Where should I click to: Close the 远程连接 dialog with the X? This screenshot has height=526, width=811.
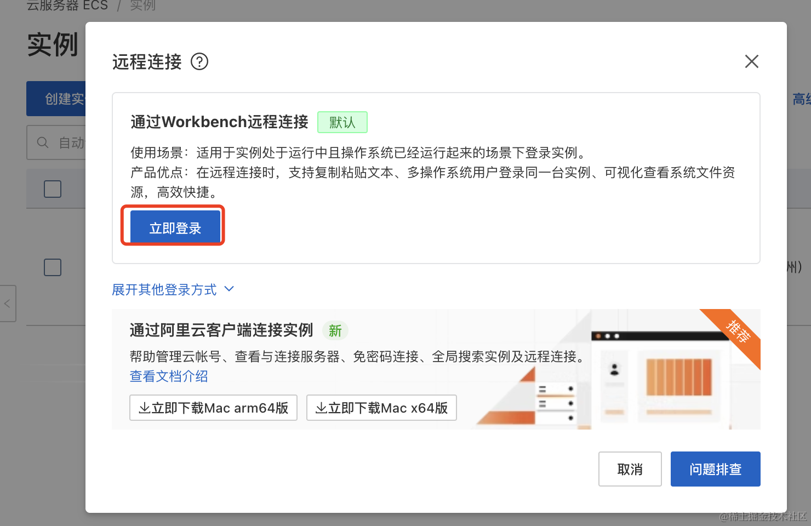click(x=751, y=61)
